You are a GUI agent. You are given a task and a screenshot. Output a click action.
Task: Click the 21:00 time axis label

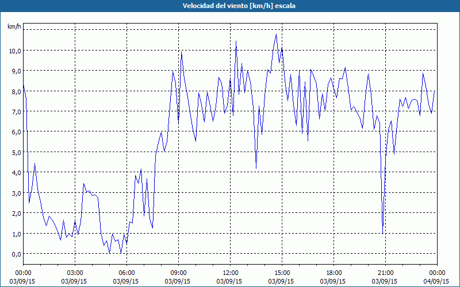pos(385,273)
